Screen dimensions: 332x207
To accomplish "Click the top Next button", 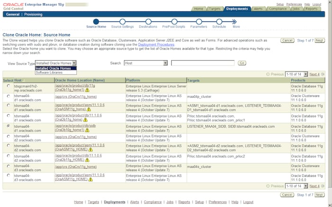I will tap(320, 40).
